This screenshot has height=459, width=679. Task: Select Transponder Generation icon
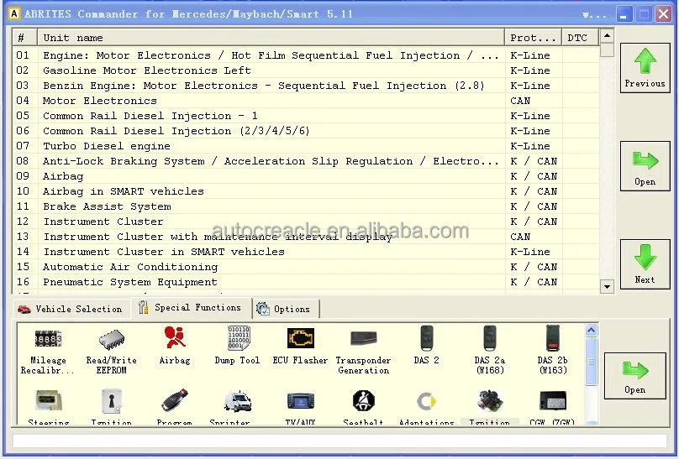[363, 351]
